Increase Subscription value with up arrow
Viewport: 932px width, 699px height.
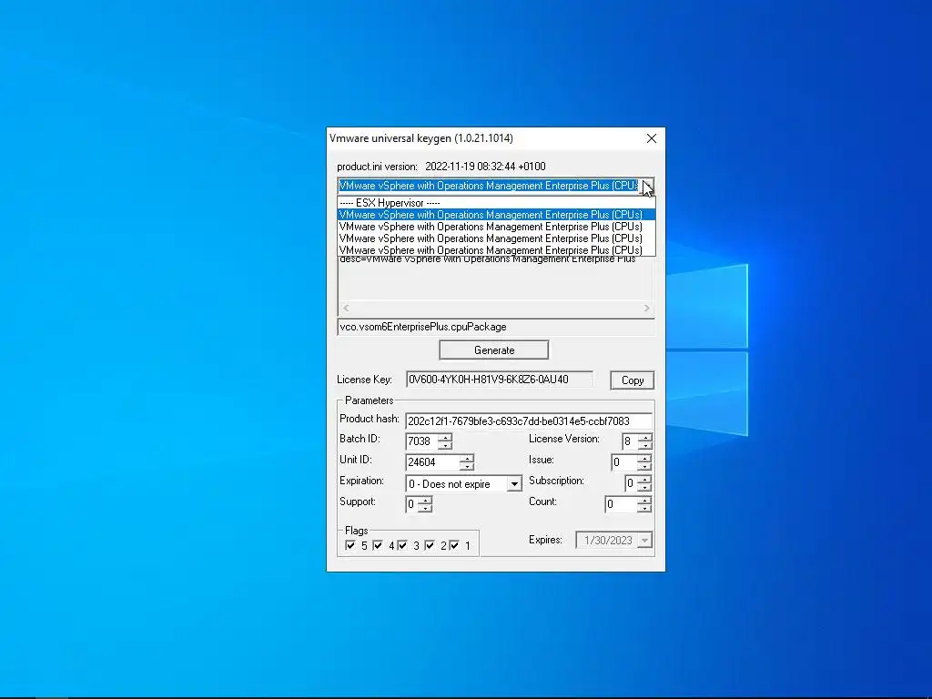coord(645,480)
